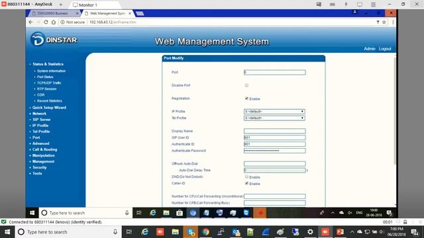Open File Explorer in local taskbar
The height and width of the screenshot is (238, 424).
coord(175,232)
